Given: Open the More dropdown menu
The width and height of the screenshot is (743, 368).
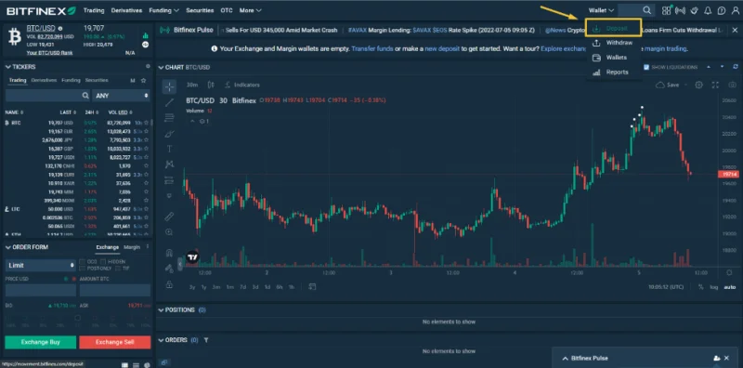Looking at the screenshot, I should tap(250, 10).
